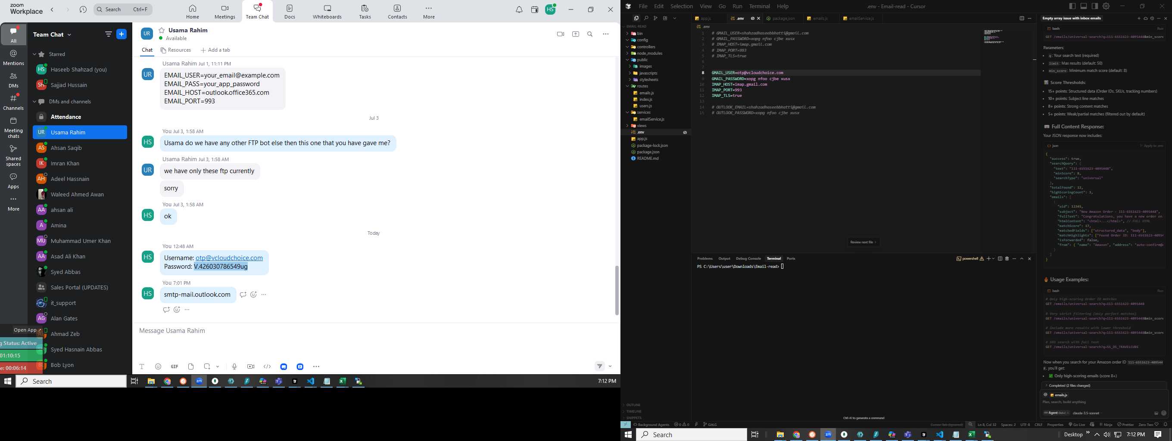Open the otp@vcloudchoice.com link in chat

(229, 258)
